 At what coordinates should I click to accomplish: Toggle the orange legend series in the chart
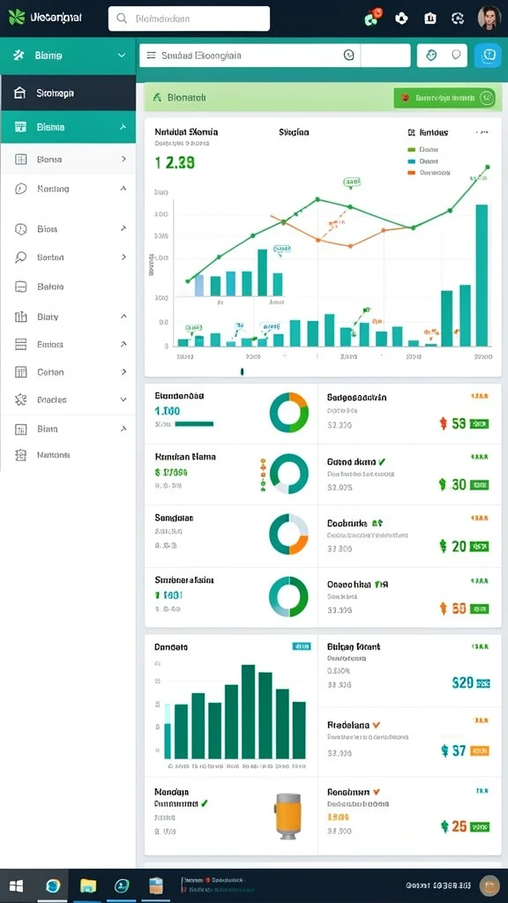click(428, 173)
